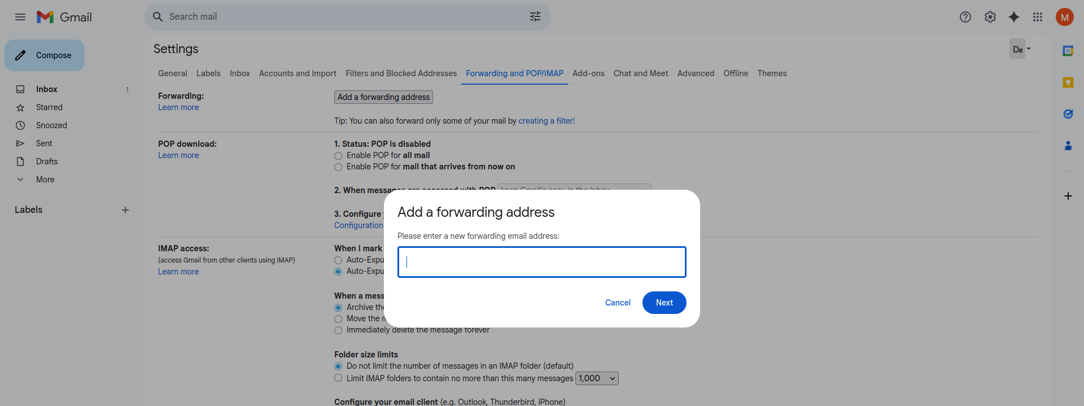Select the second Auto-Expunge radio option
The width and height of the screenshot is (1084, 406).
click(338, 272)
